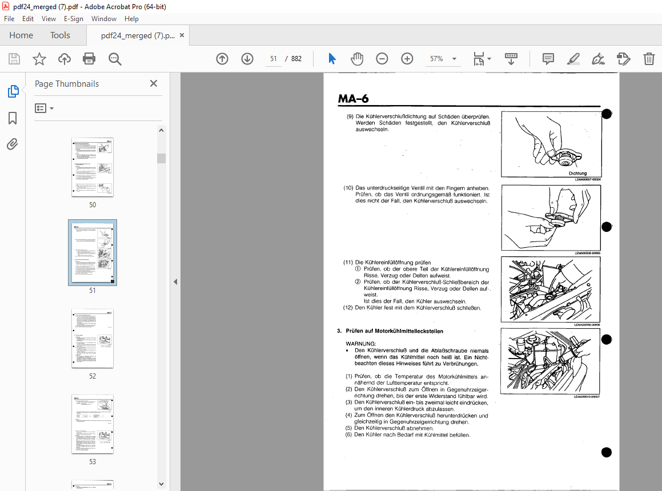Viewport: 662px width, 491px height.
Task: Open the Bookmarks sidebar panel
Action: tap(13, 118)
